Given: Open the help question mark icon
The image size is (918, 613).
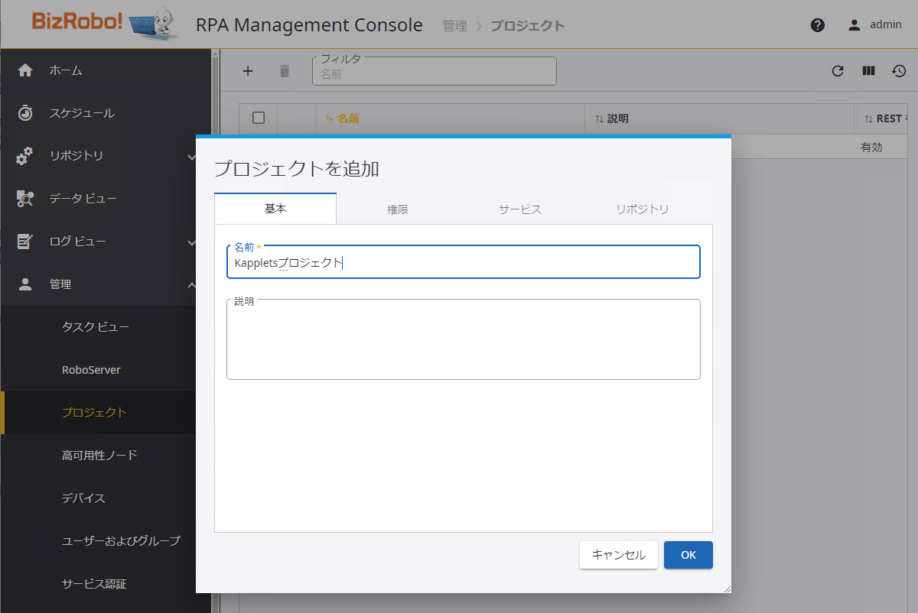Looking at the screenshot, I should click(x=818, y=25).
